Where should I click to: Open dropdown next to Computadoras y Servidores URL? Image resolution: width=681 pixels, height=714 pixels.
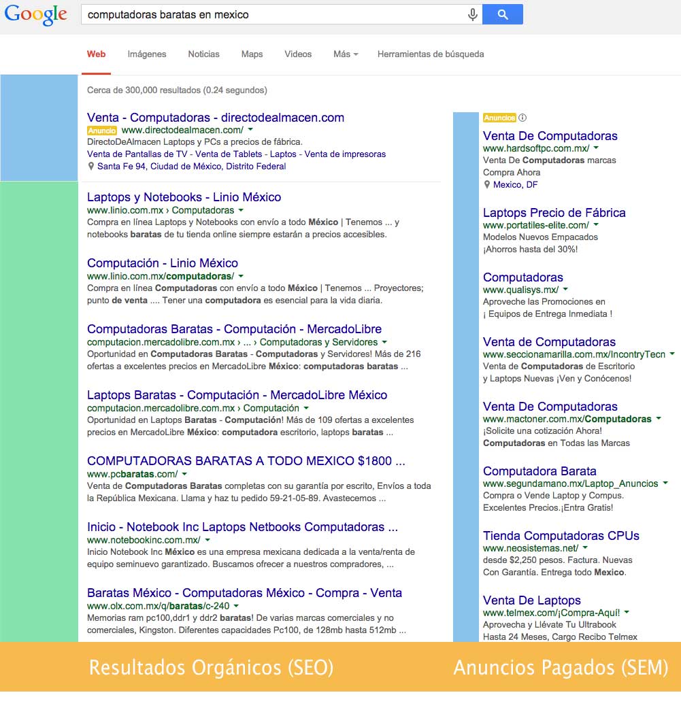(384, 342)
